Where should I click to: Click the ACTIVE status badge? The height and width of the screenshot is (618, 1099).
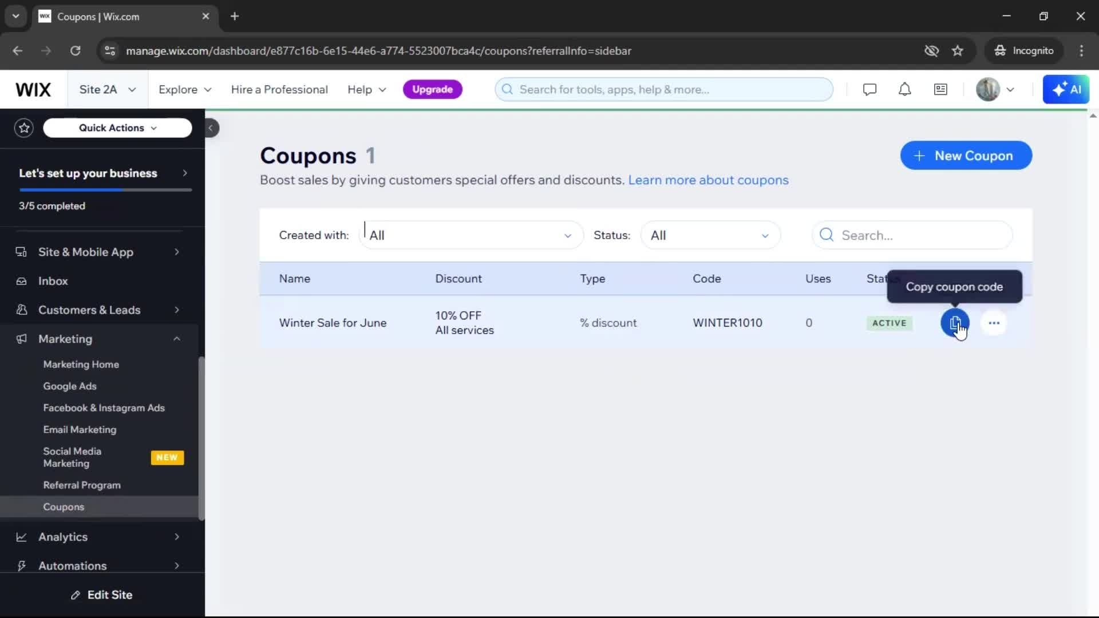point(889,323)
